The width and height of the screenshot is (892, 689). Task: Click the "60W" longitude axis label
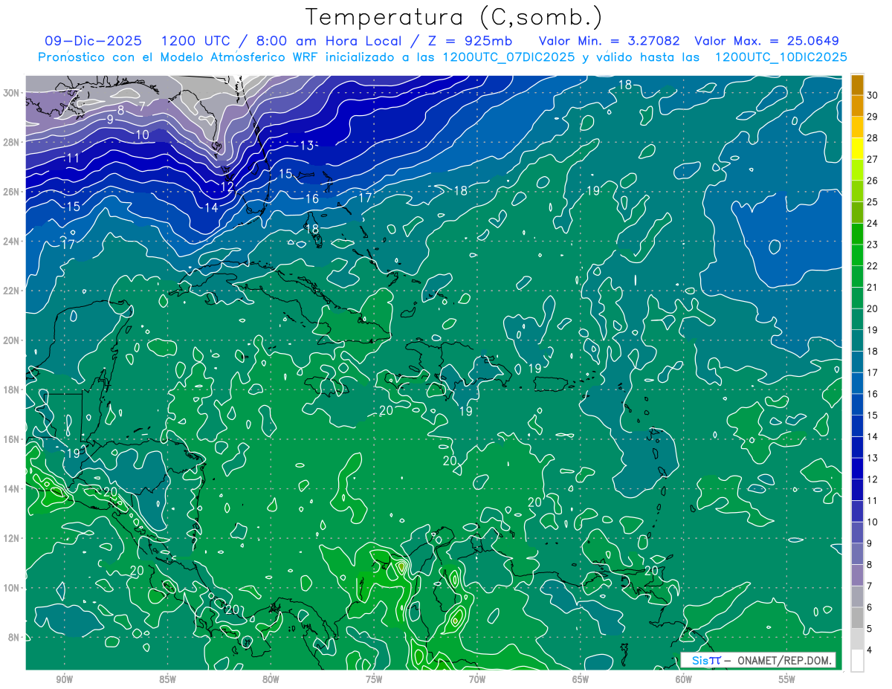pyautogui.click(x=684, y=679)
